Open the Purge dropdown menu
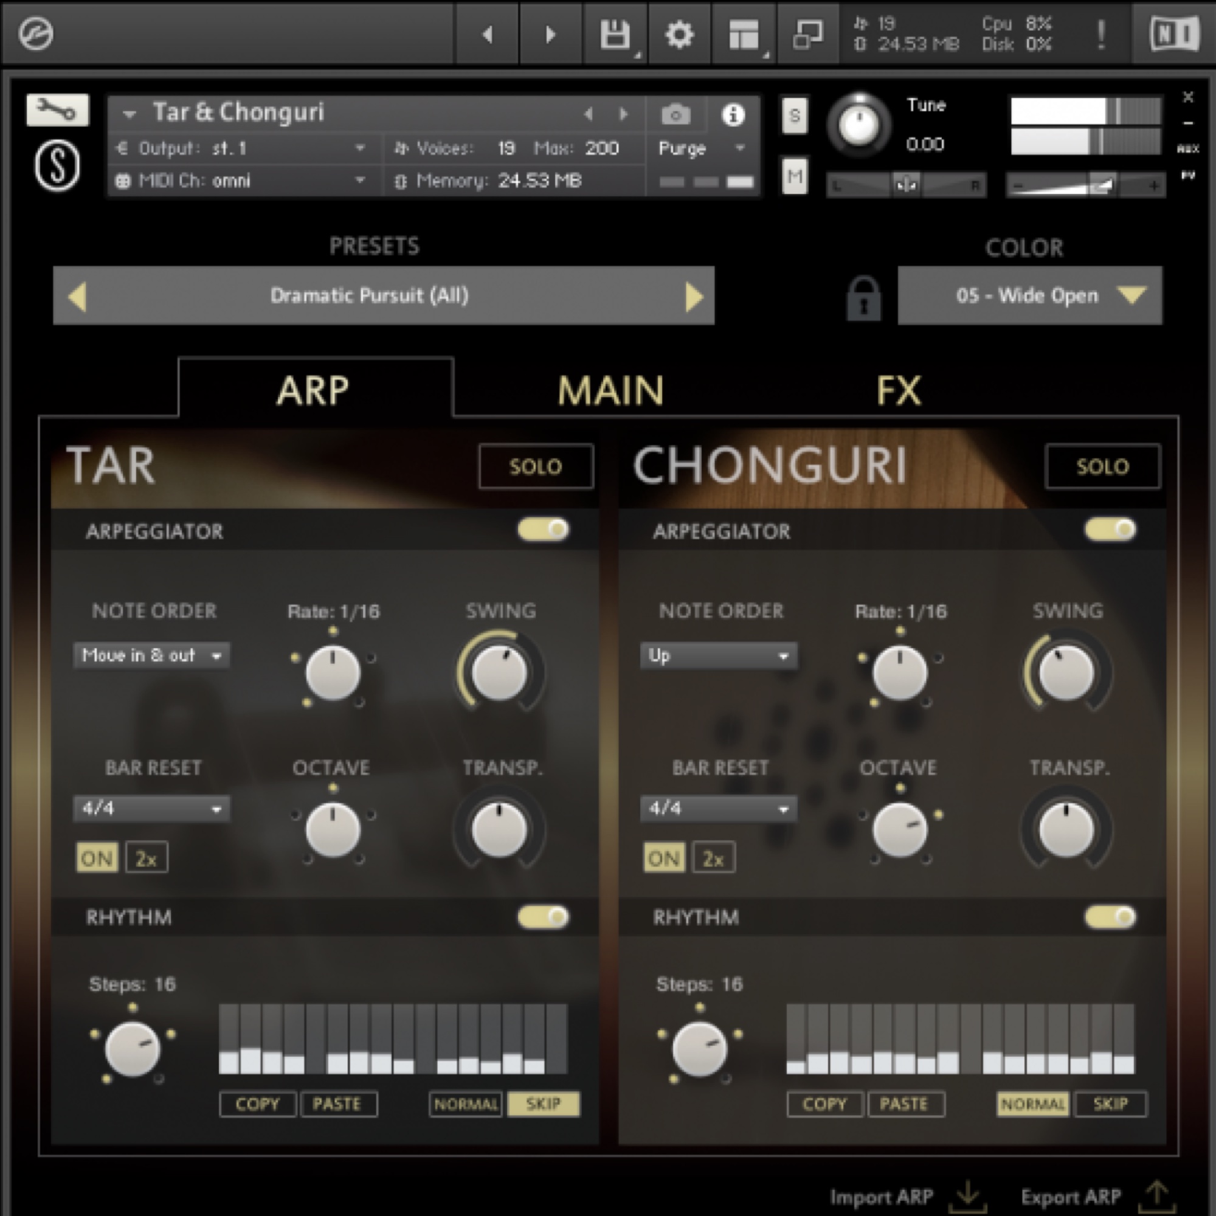The width and height of the screenshot is (1216, 1216). (x=702, y=148)
